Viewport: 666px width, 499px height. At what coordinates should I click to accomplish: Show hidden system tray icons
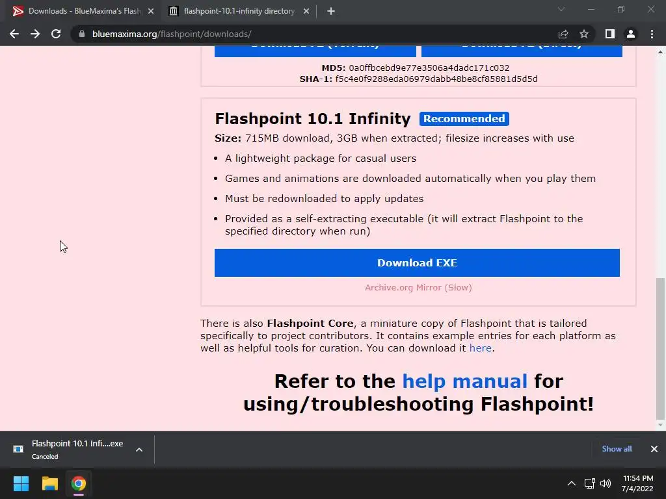click(x=572, y=483)
